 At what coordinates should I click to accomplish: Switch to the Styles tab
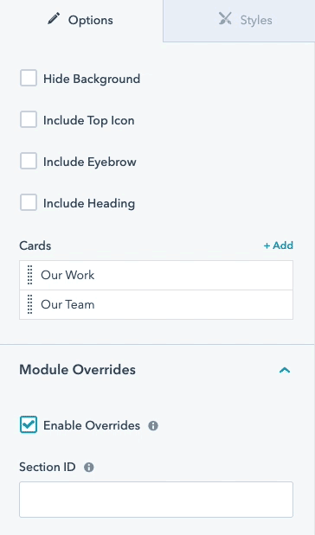tap(239, 21)
